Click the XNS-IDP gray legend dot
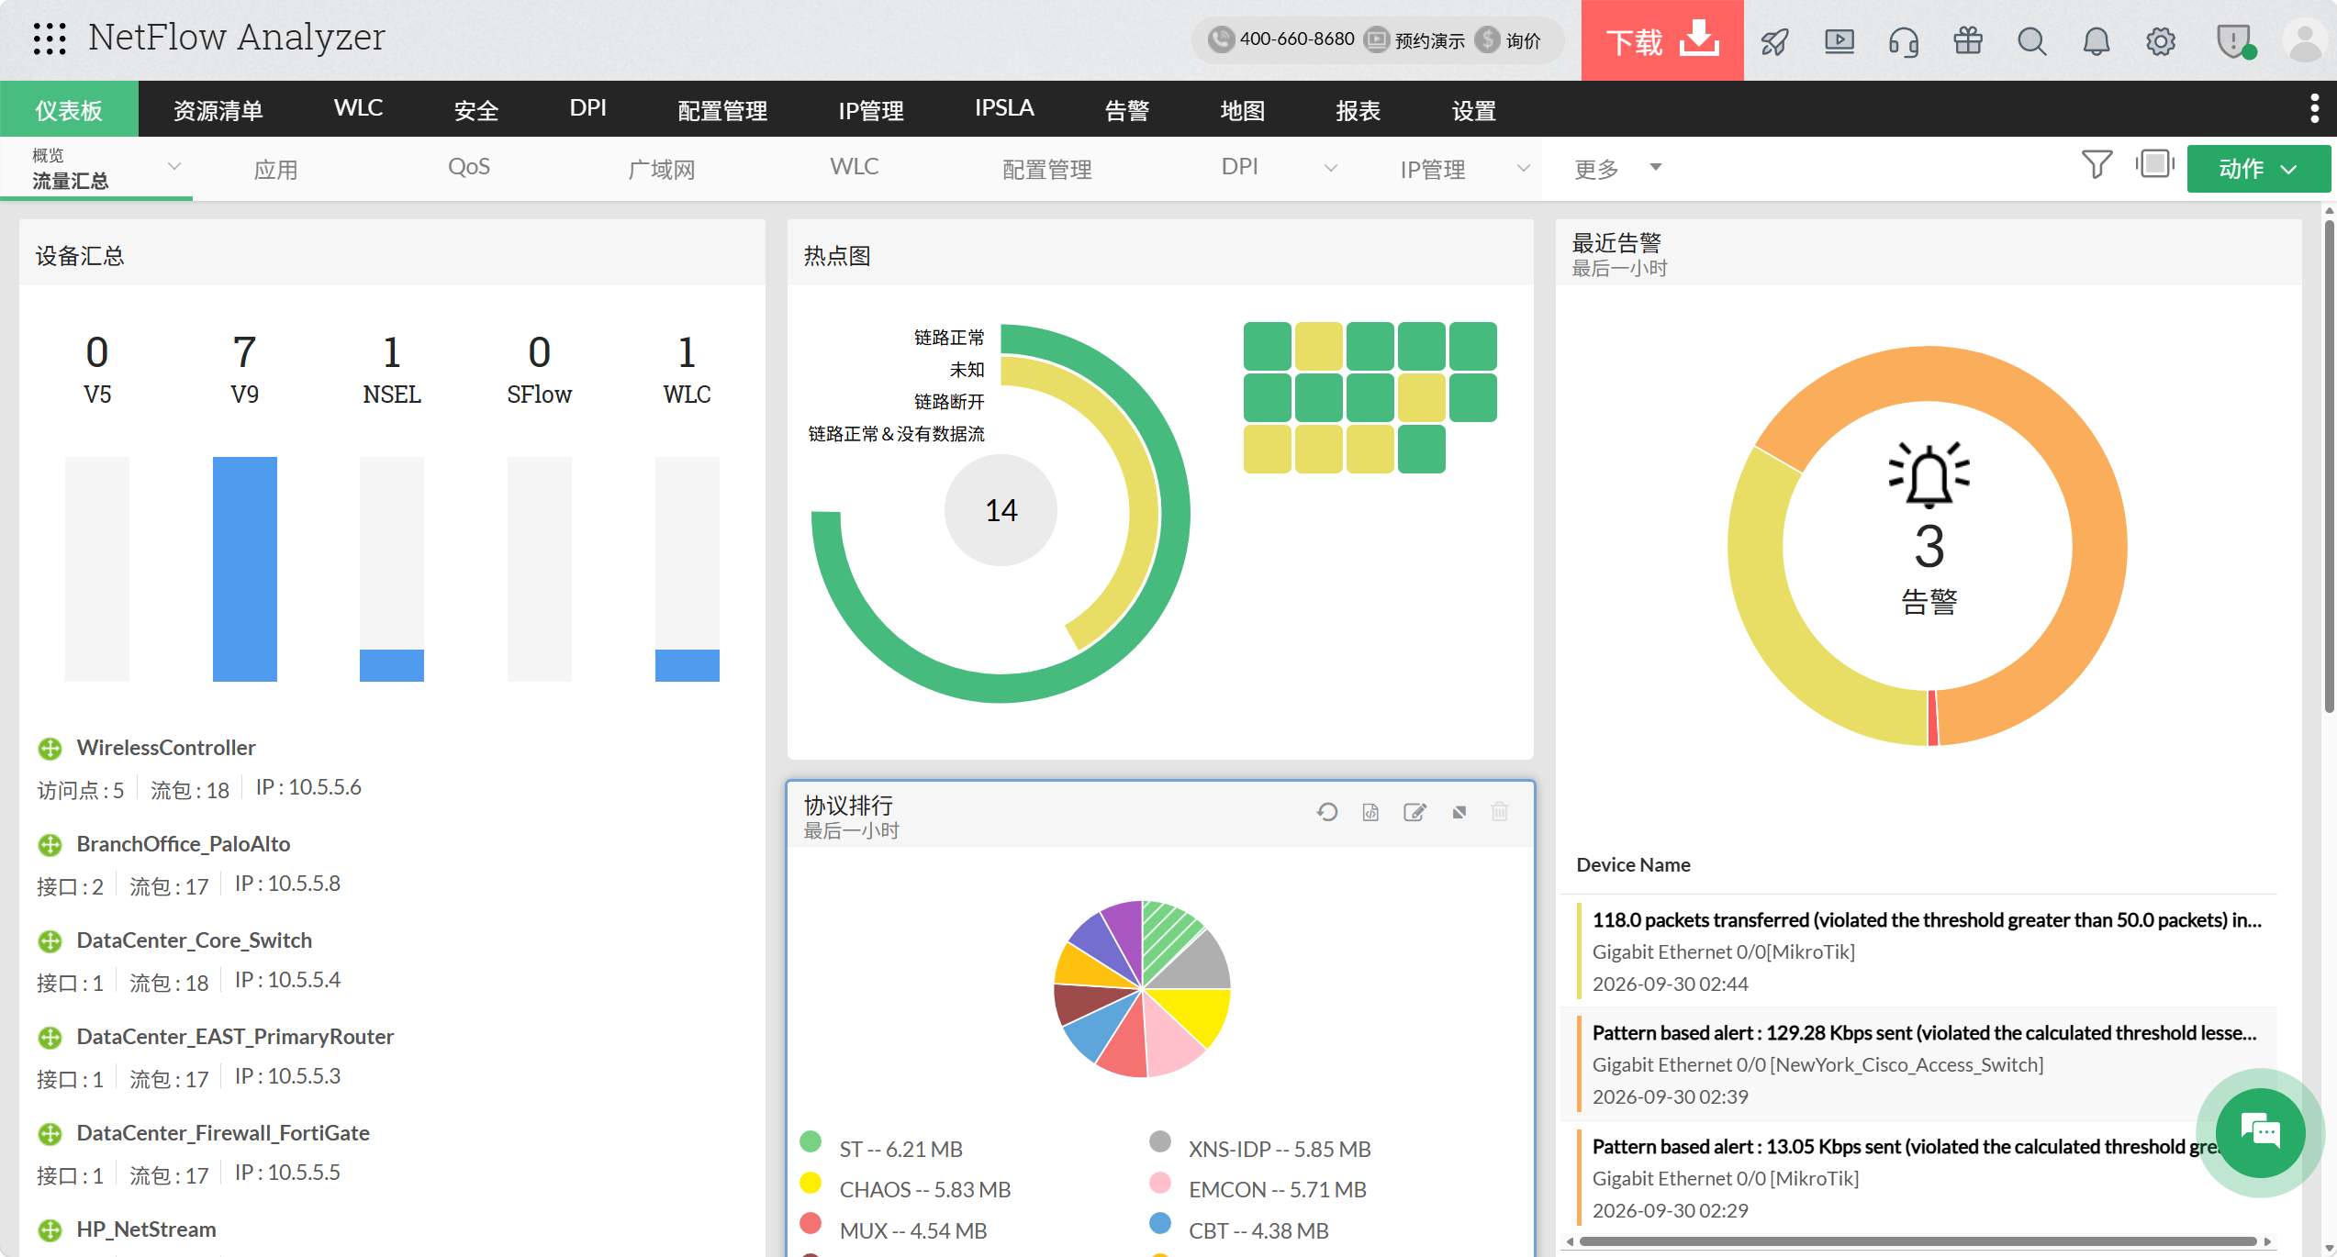 (x=1160, y=1141)
